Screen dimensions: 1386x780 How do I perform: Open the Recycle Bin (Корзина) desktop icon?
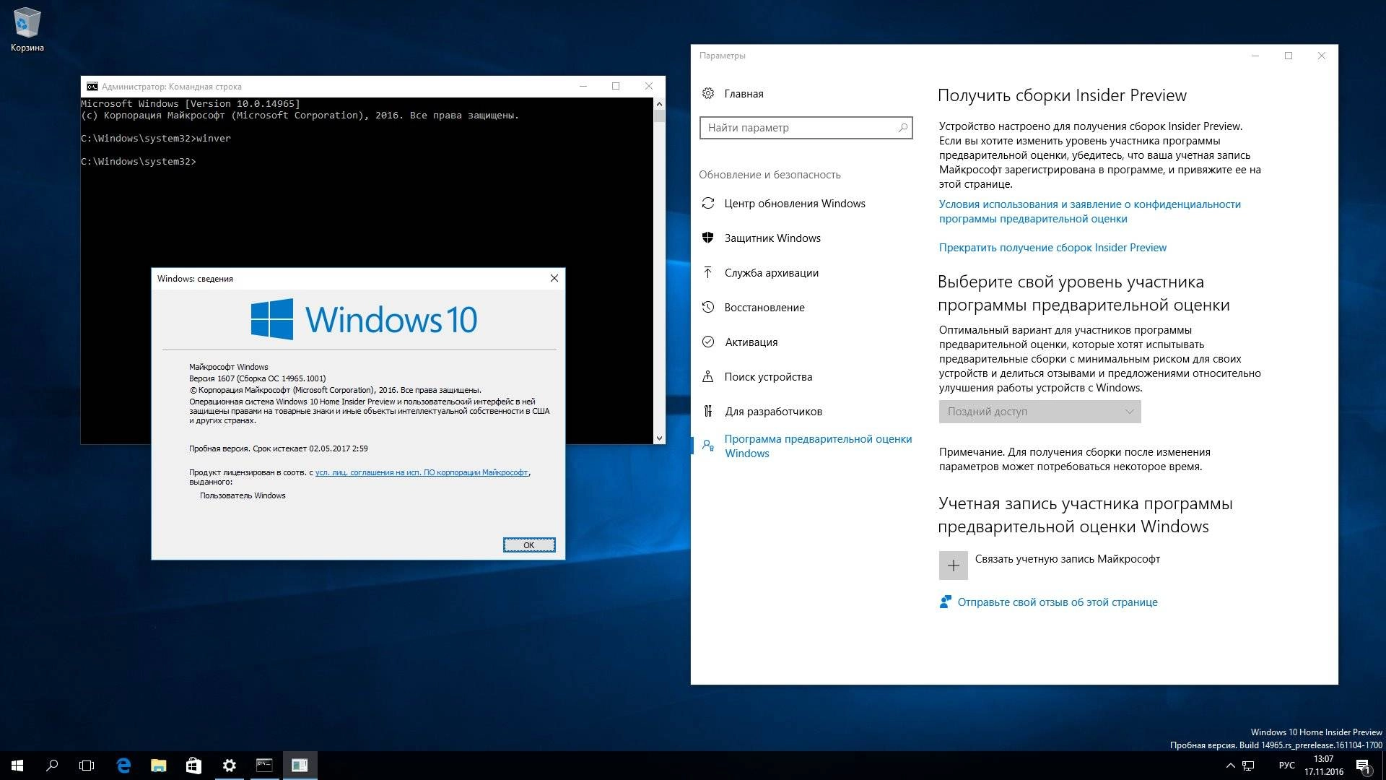(27, 30)
